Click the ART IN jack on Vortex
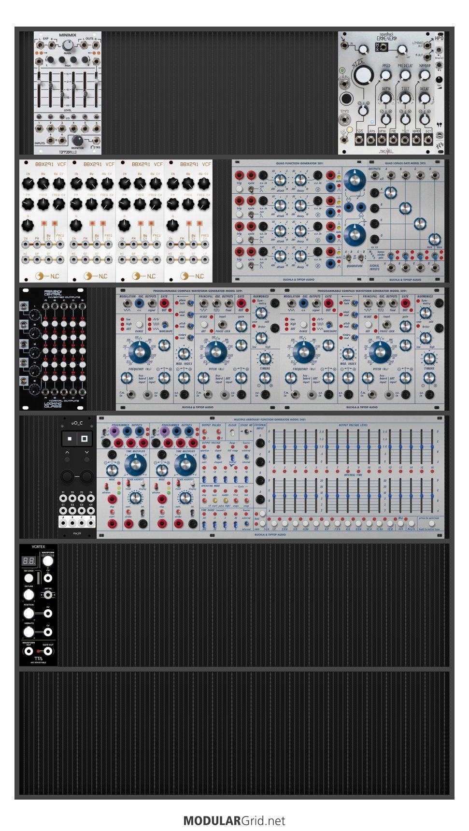This screenshot has height=831, width=469. (x=48, y=595)
